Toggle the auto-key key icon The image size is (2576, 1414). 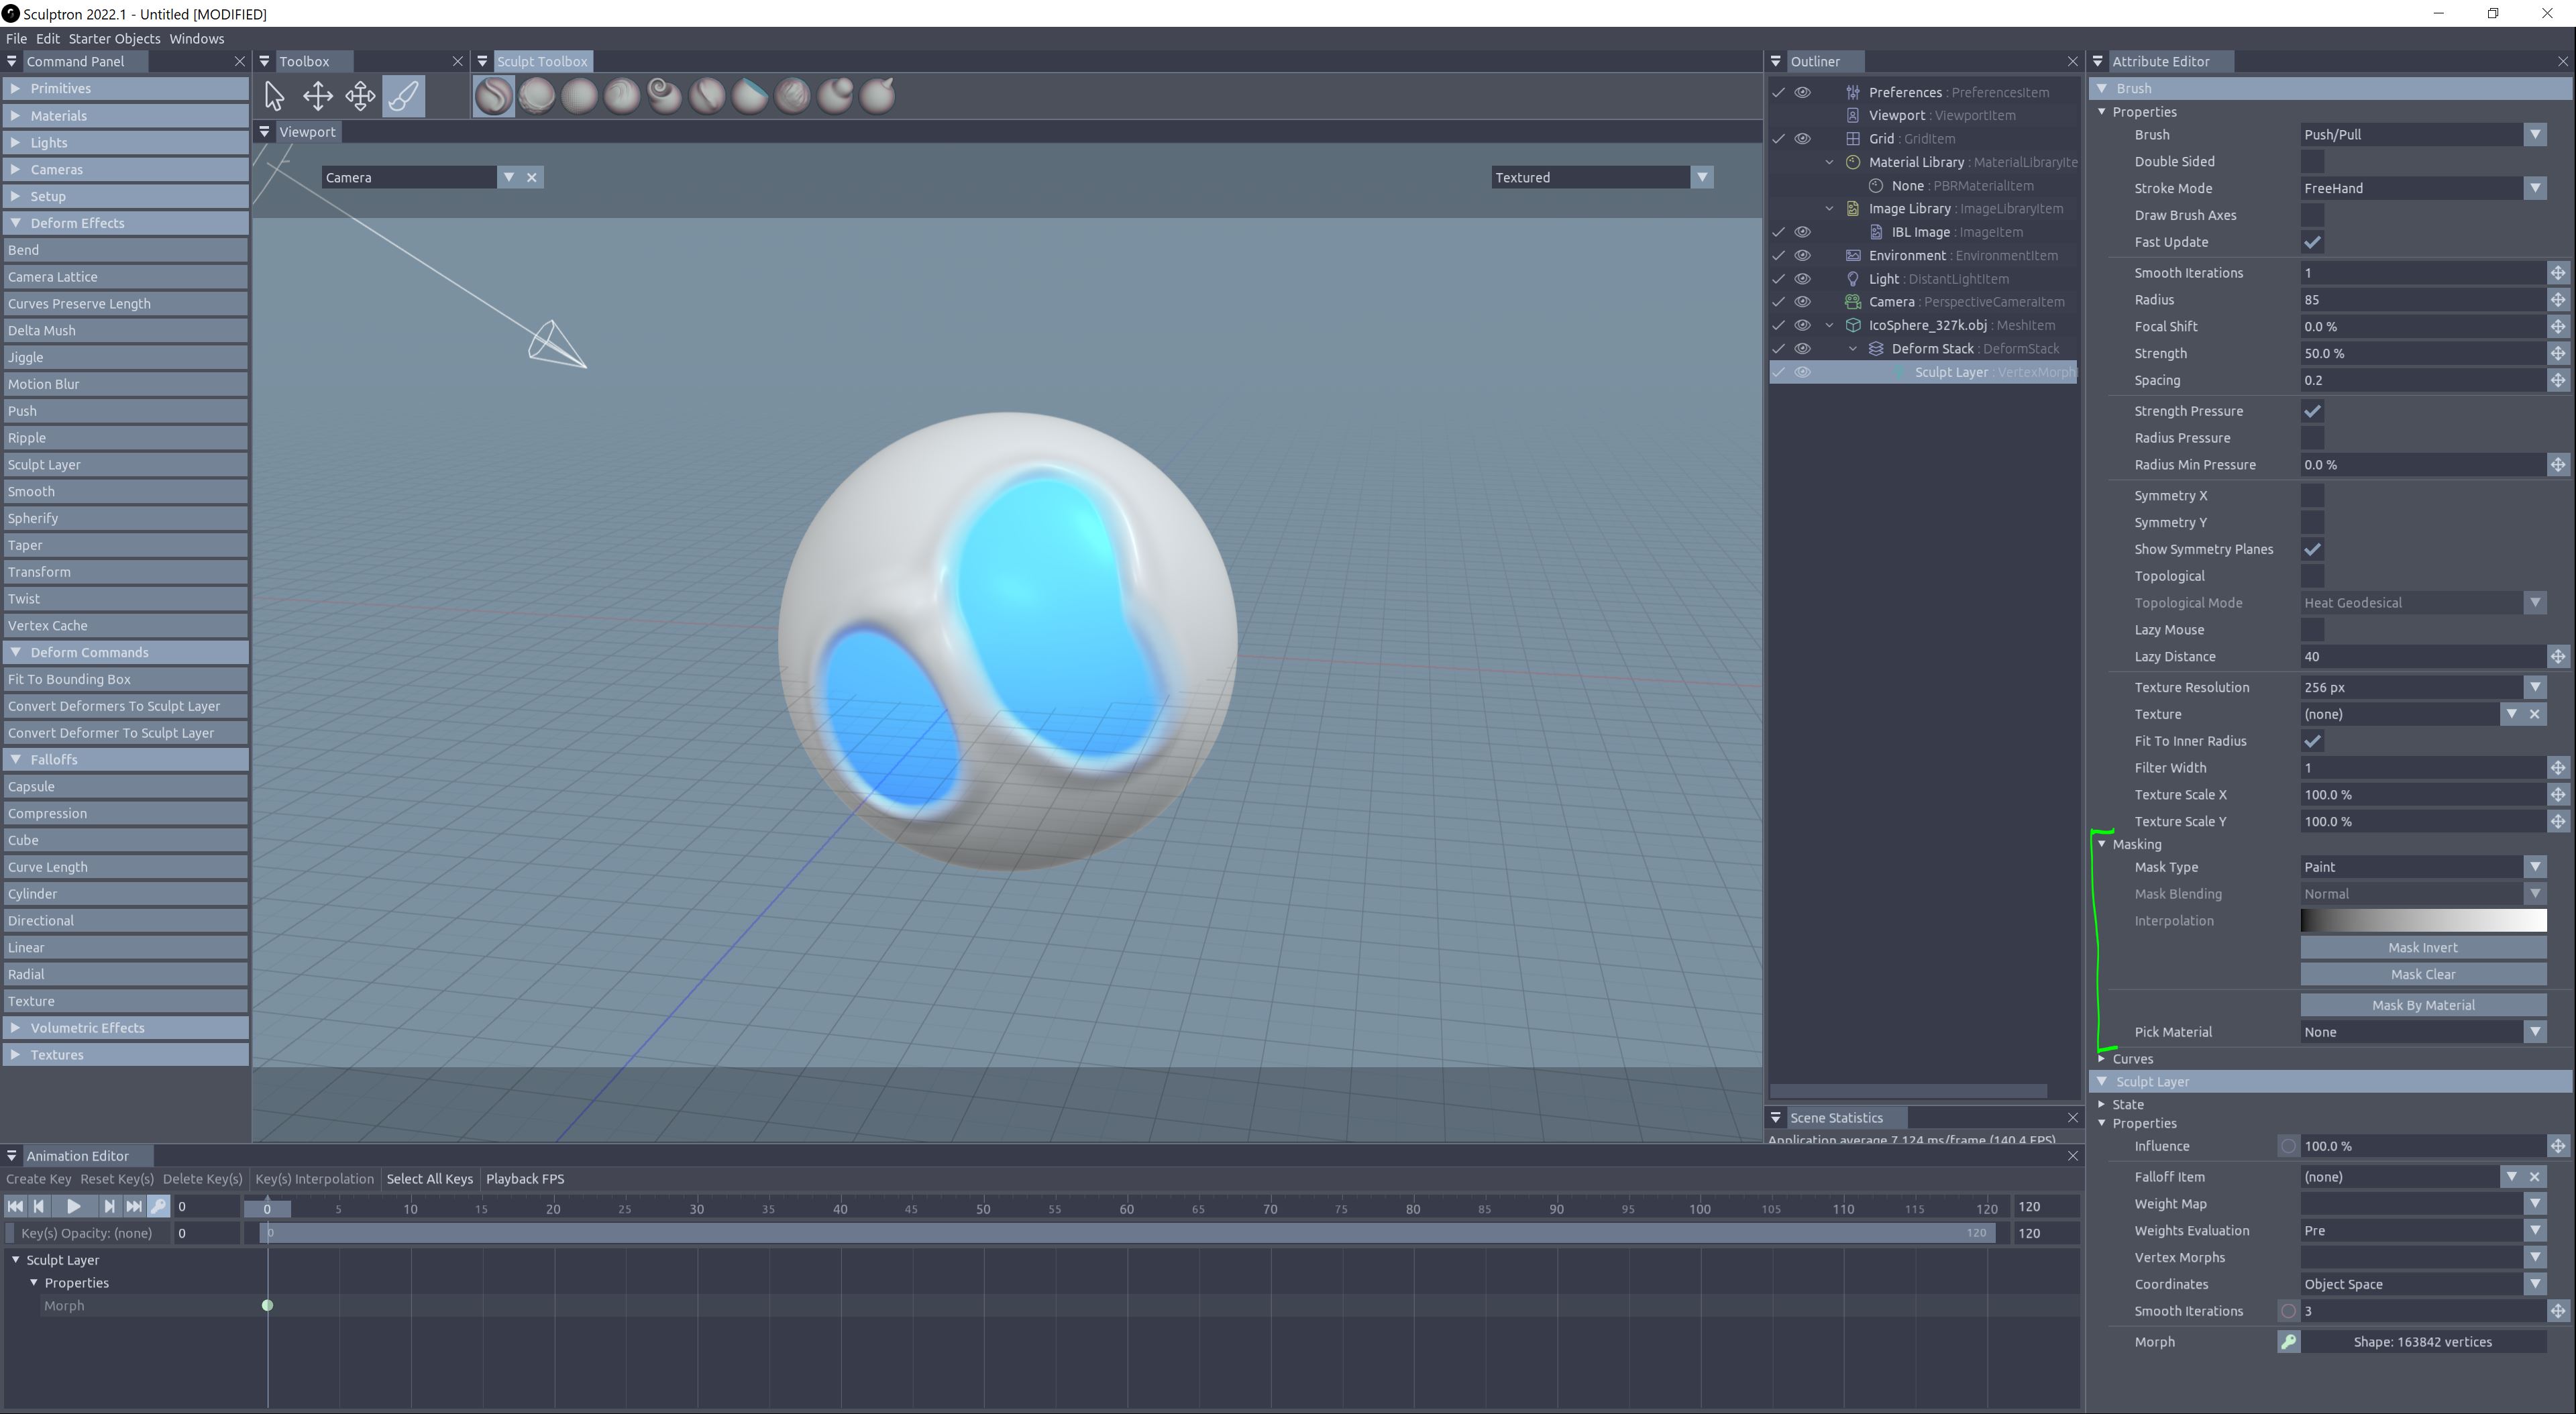tap(159, 1206)
